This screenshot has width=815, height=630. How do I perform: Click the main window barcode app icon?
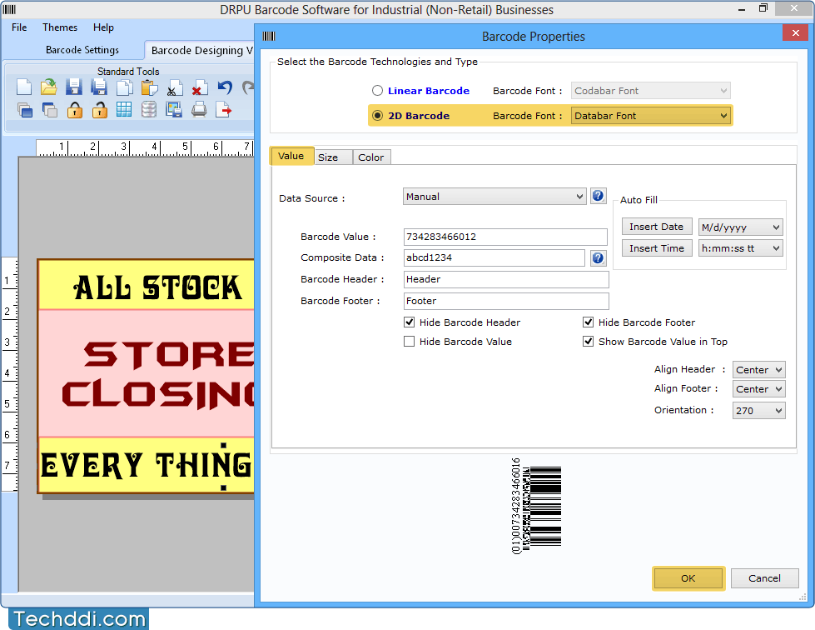9,9
